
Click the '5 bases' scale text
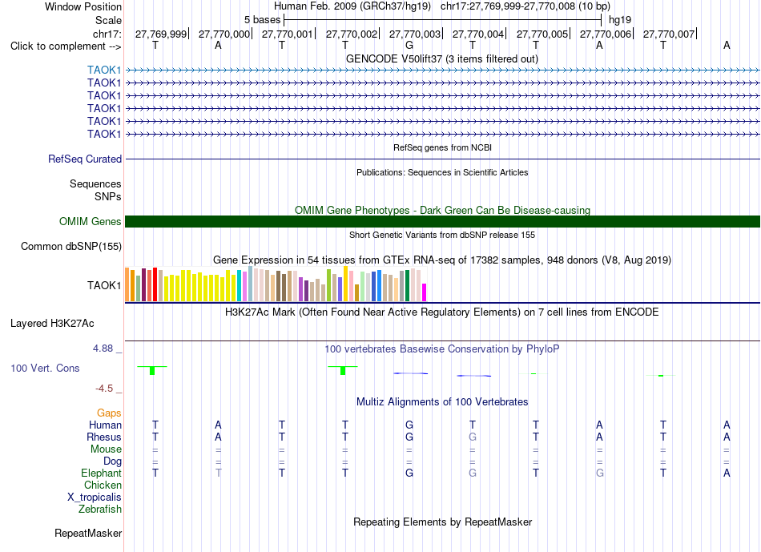pyautogui.click(x=262, y=20)
